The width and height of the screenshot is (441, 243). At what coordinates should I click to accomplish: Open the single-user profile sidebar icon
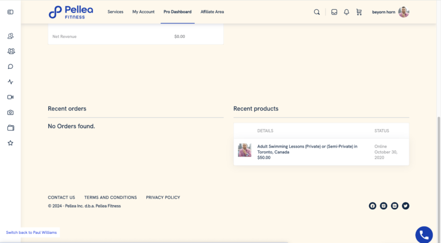pos(10,36)
